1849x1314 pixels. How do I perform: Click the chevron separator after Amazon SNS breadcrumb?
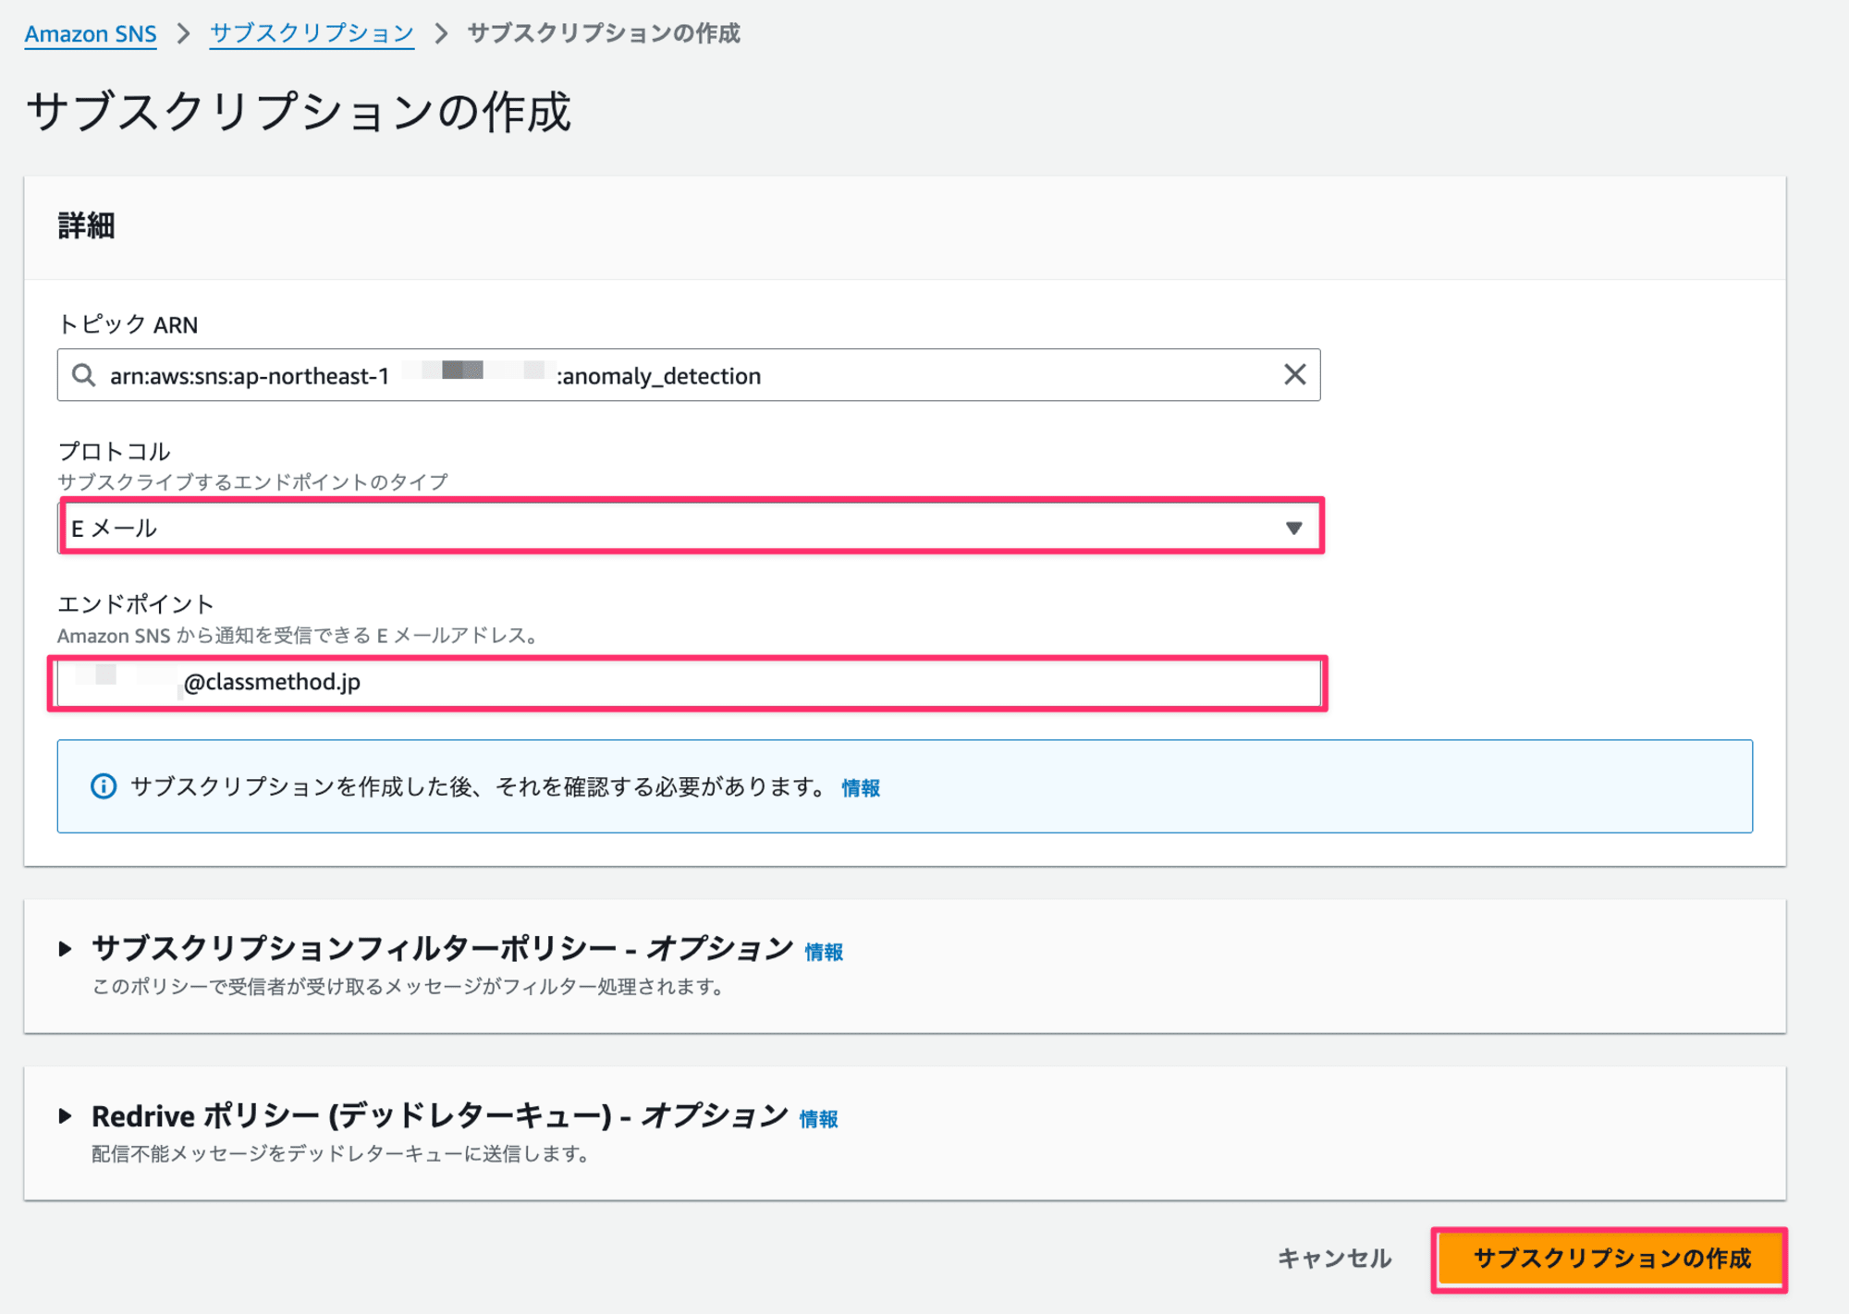tap(183, 34)
